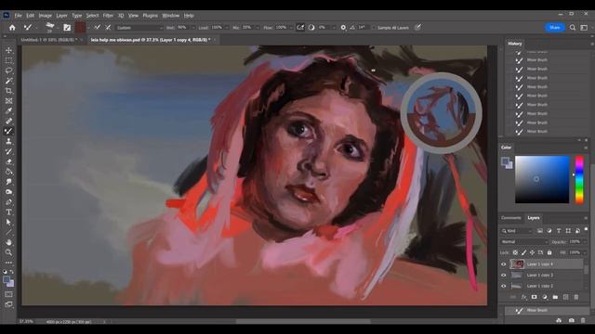This screenshot has height=334, width=595.
Task: Open the Custom brush combination dropdown
Action: click(x=139, y=28)
